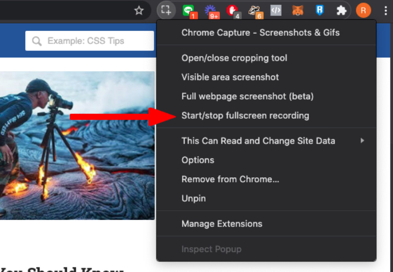Open the code snippet extension icon
The height and width of the screenshot is (272, 393).
(275, 11)
